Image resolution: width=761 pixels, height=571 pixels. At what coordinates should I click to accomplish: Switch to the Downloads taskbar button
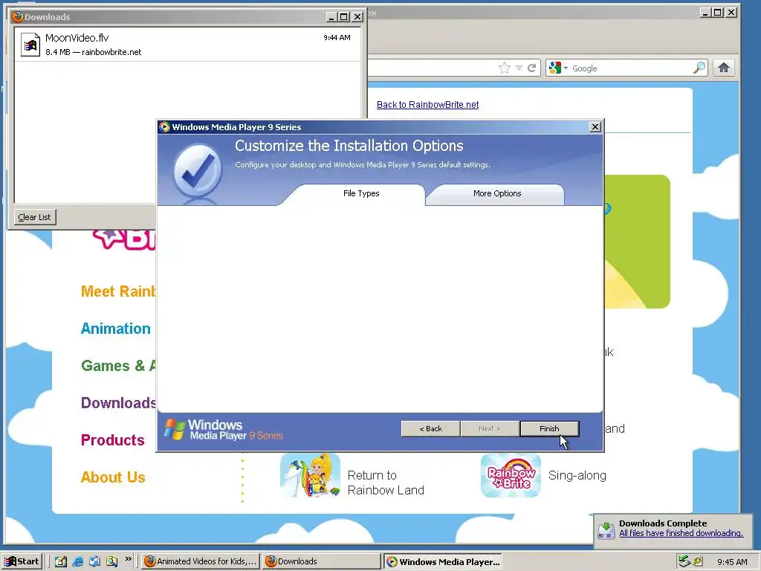(321, 561)
